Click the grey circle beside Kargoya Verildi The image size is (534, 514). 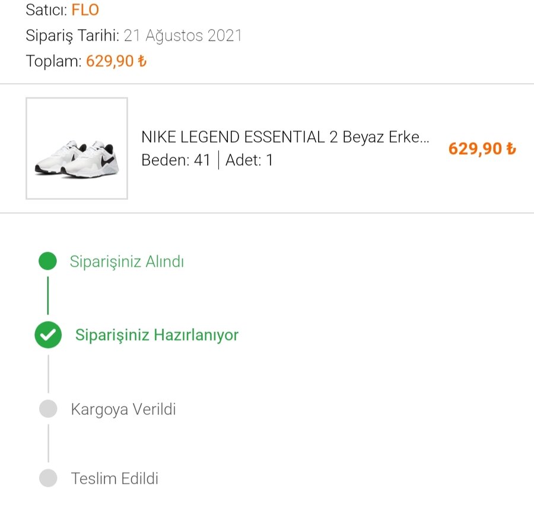click(48, 409)
